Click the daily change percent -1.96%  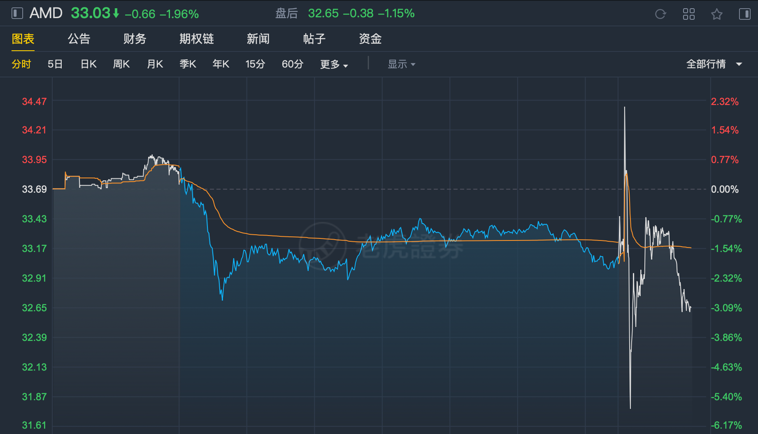pyautogui.click(x=179, y=14)
